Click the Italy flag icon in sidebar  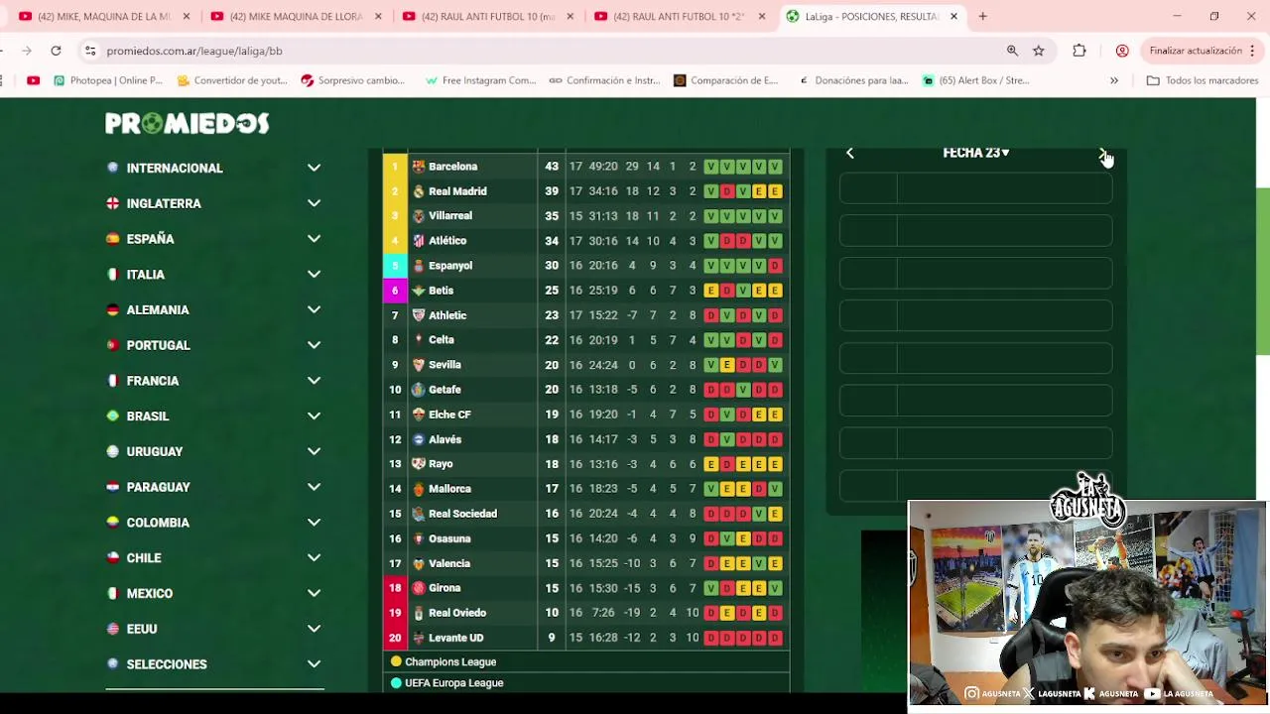113,275
